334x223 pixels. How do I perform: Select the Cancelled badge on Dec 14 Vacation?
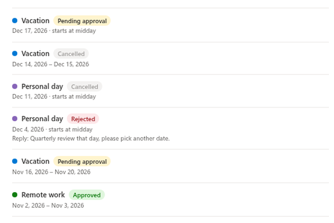pyautogui.click(x=71, y=54)
